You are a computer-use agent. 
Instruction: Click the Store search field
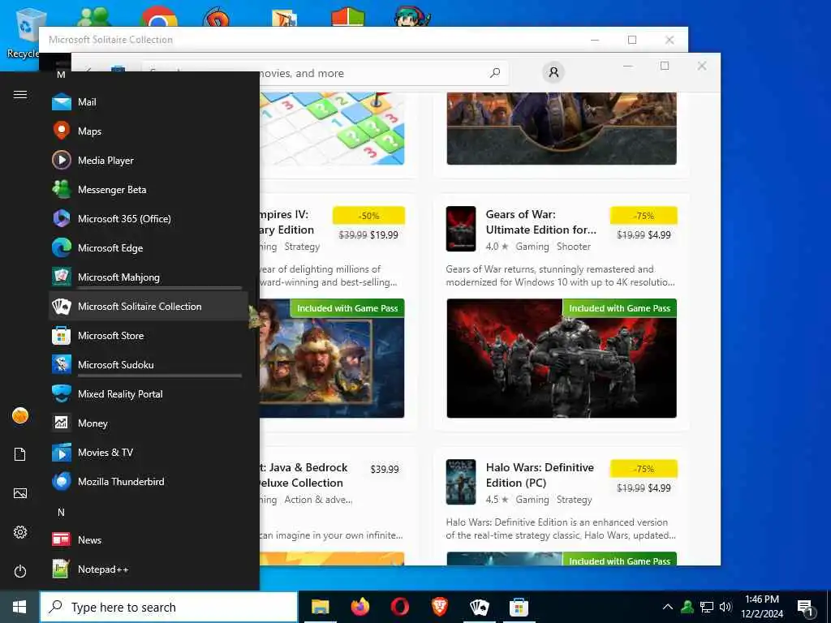[325, 73]
